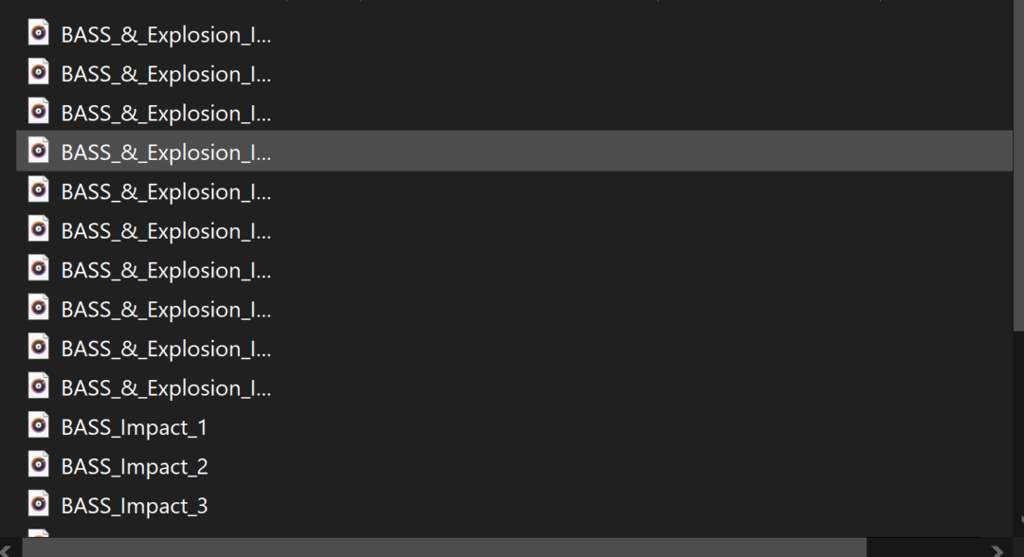Click icon of second BASS_&_Explosion file from top

(x=38, y=71)
